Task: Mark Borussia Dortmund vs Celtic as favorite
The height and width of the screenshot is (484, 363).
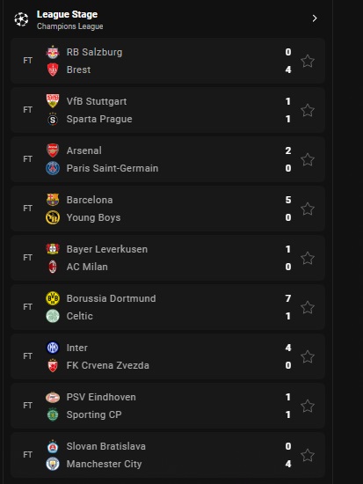Action: pos(308,307)
